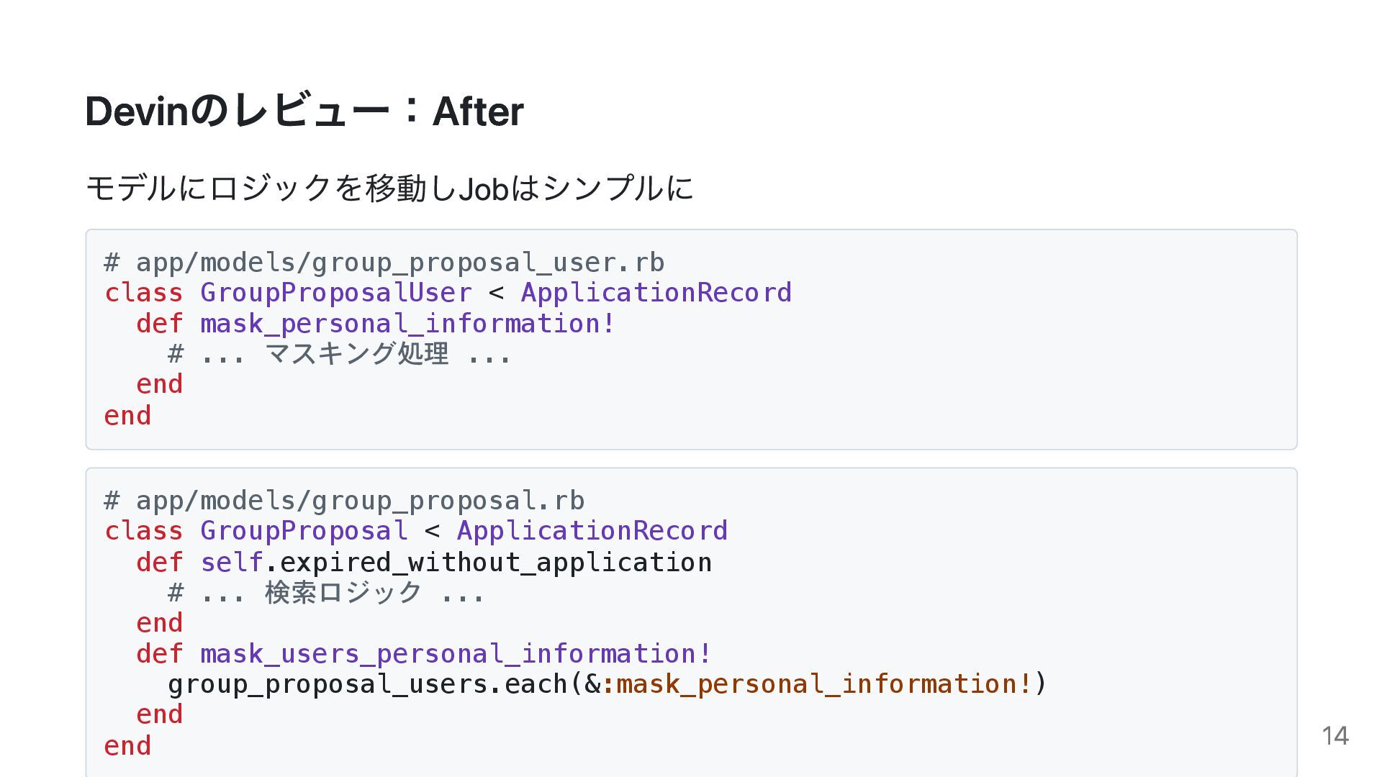Click the slide title "Devinのレビュー：After"
This screenshot has width=1382, height=777.
304,112
